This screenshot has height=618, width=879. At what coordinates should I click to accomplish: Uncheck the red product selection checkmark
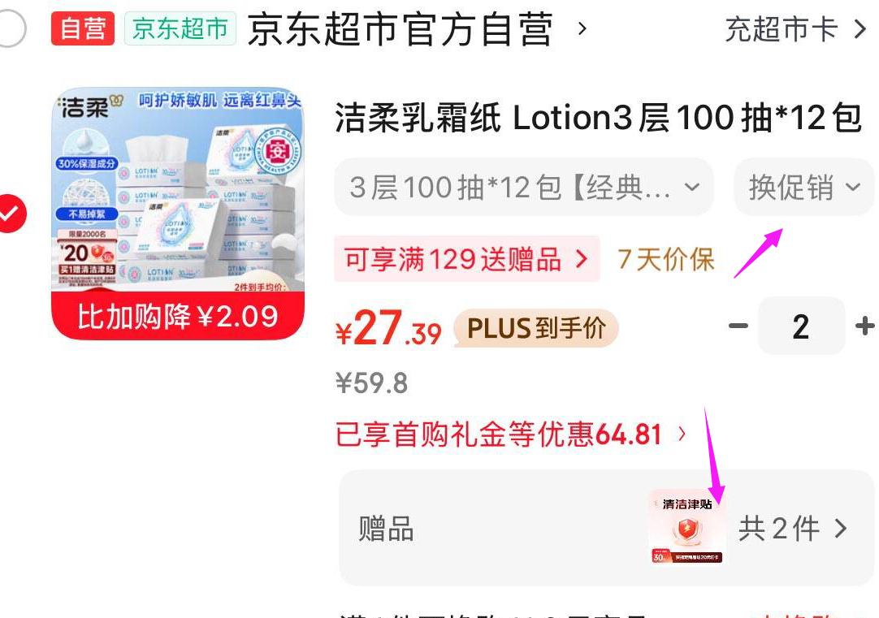[10, 214]
